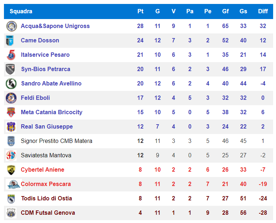Screen dimensions: 276x223
Task: Click the Cybertel Aniene yellow shield icon
Action: point(11,170)
